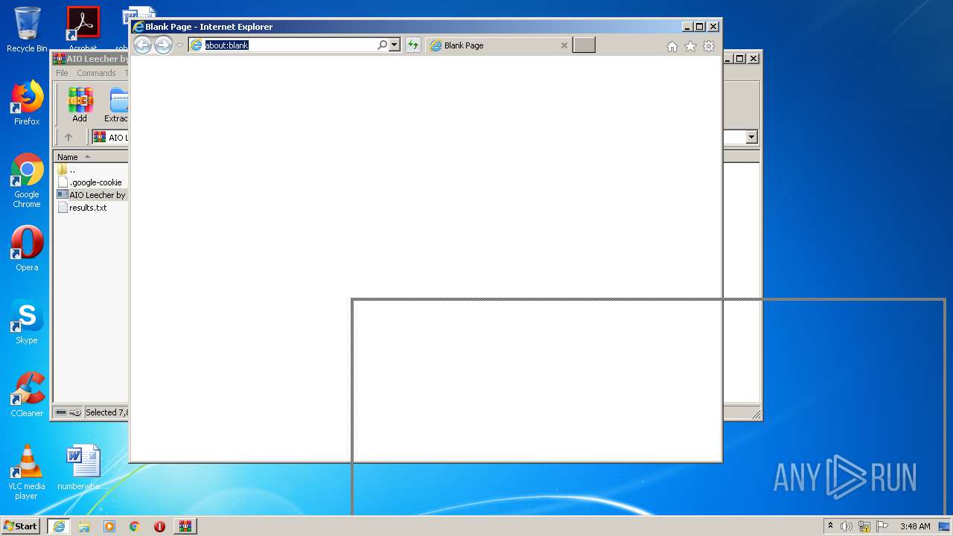Open Windows Explorer from taskbar
This screenshot has width=953, height=536.
pyautogui.click(x=84, y=526)
